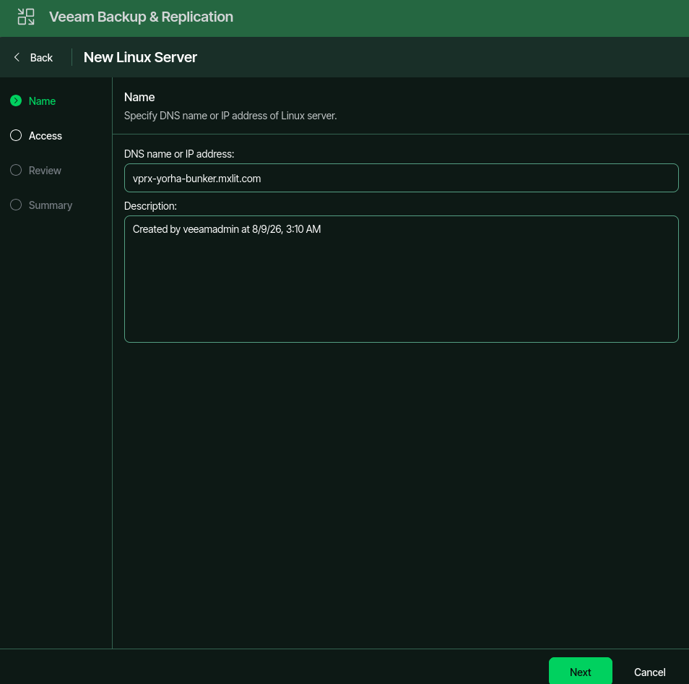
Task: Click the Access step circle indicator
Action: [x=16, y=135]
